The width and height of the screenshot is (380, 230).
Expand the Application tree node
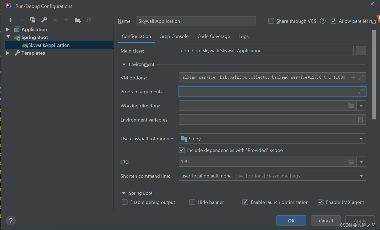8,29
